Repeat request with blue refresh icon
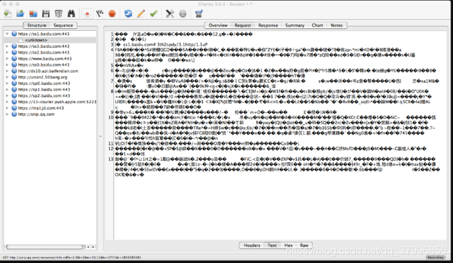Viewport: 453px width, 263px height. 128,14
